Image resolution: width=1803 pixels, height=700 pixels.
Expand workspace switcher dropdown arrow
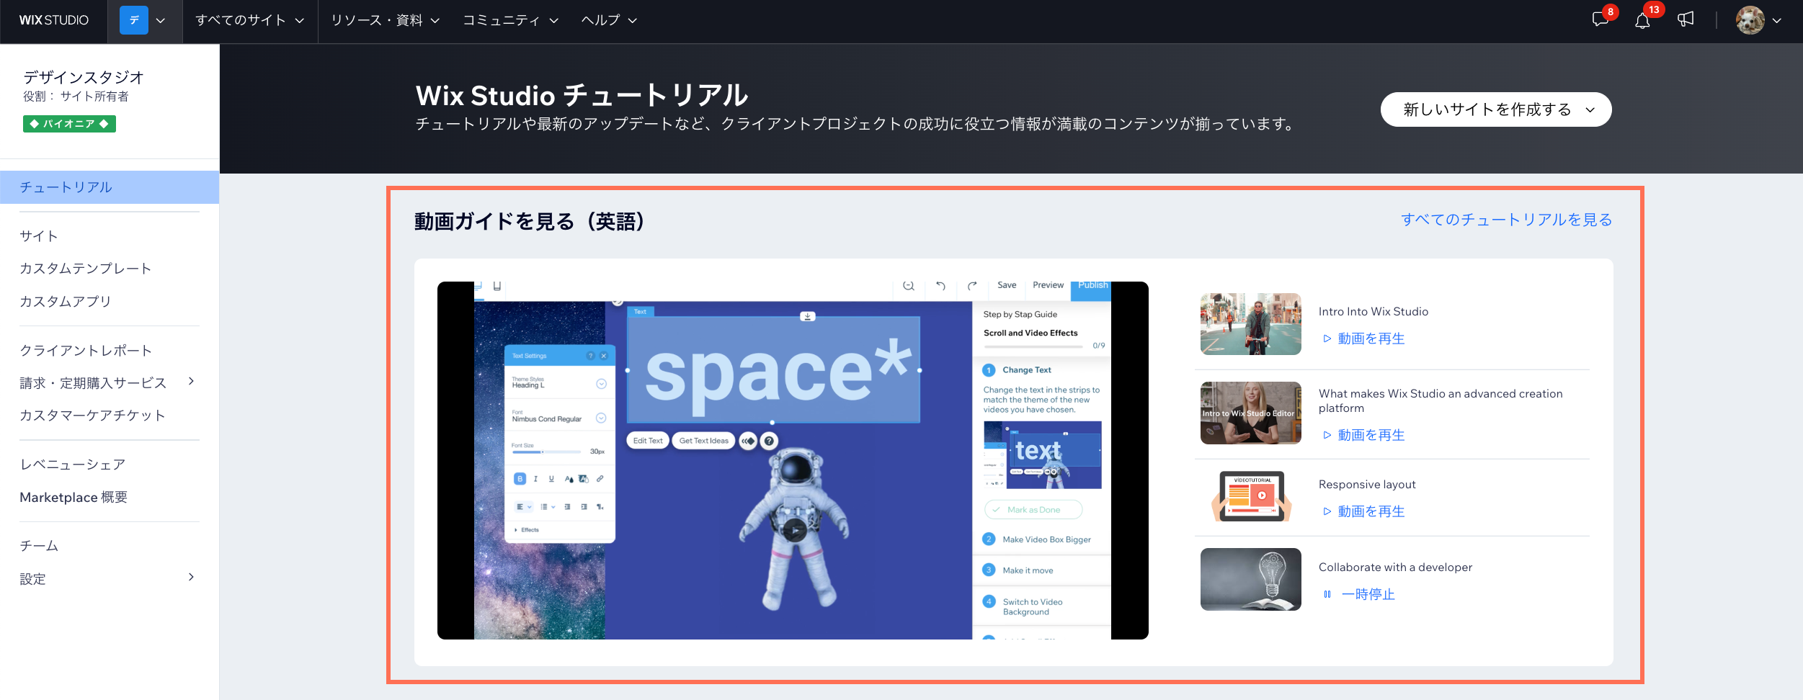[x=161, y=21]
